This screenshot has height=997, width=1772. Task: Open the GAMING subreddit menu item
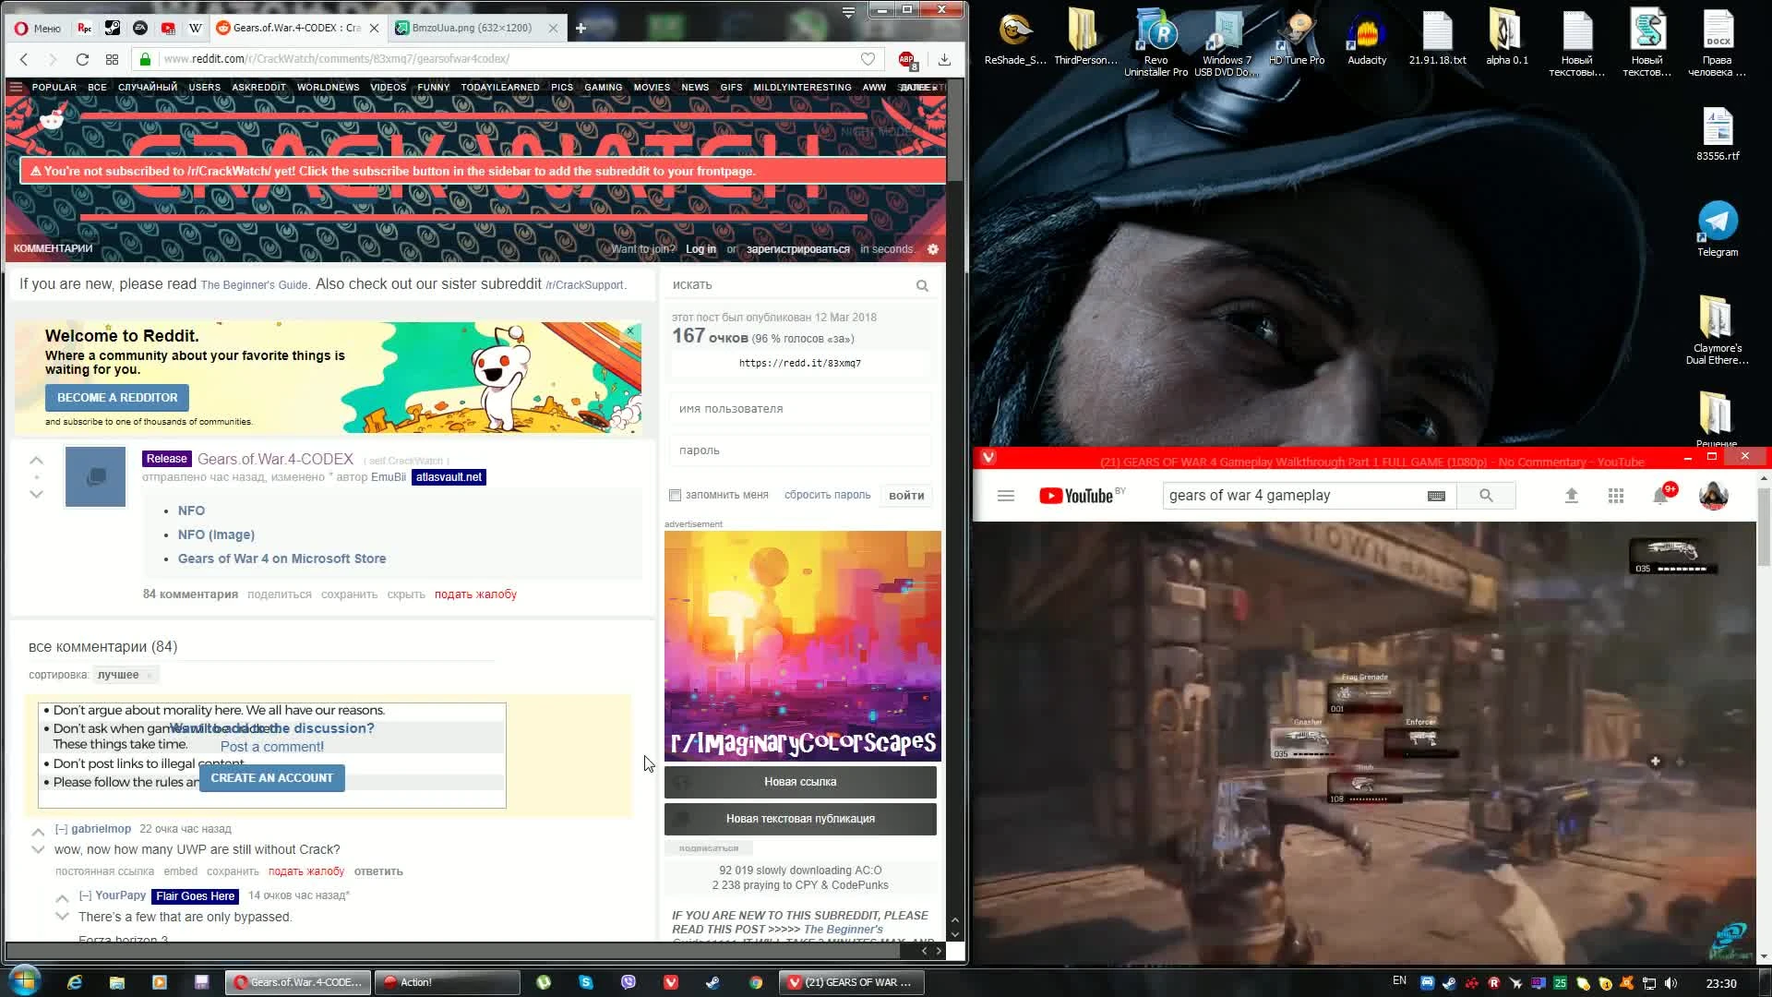click(x=603, y=88)
